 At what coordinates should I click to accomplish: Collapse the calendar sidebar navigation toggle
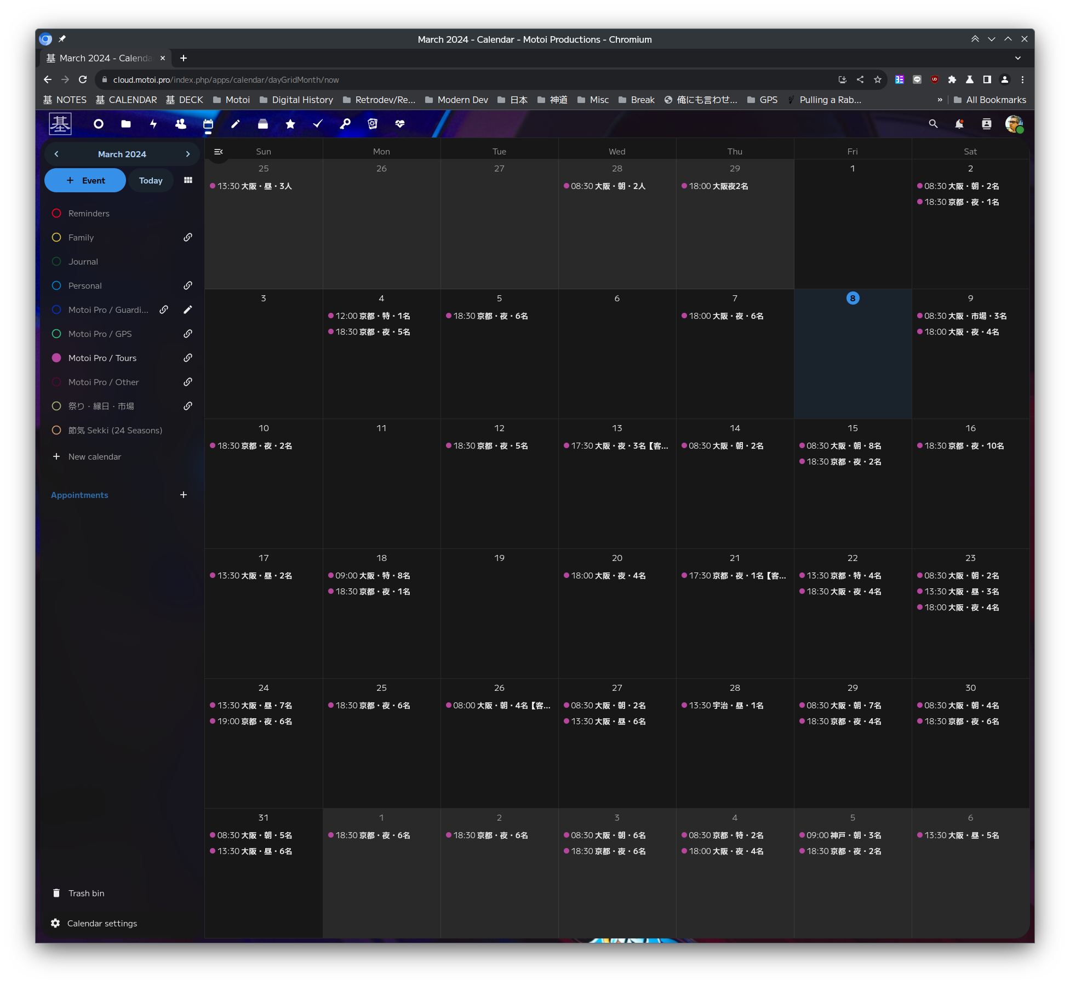pyautogui.click(x=218, y=152)
